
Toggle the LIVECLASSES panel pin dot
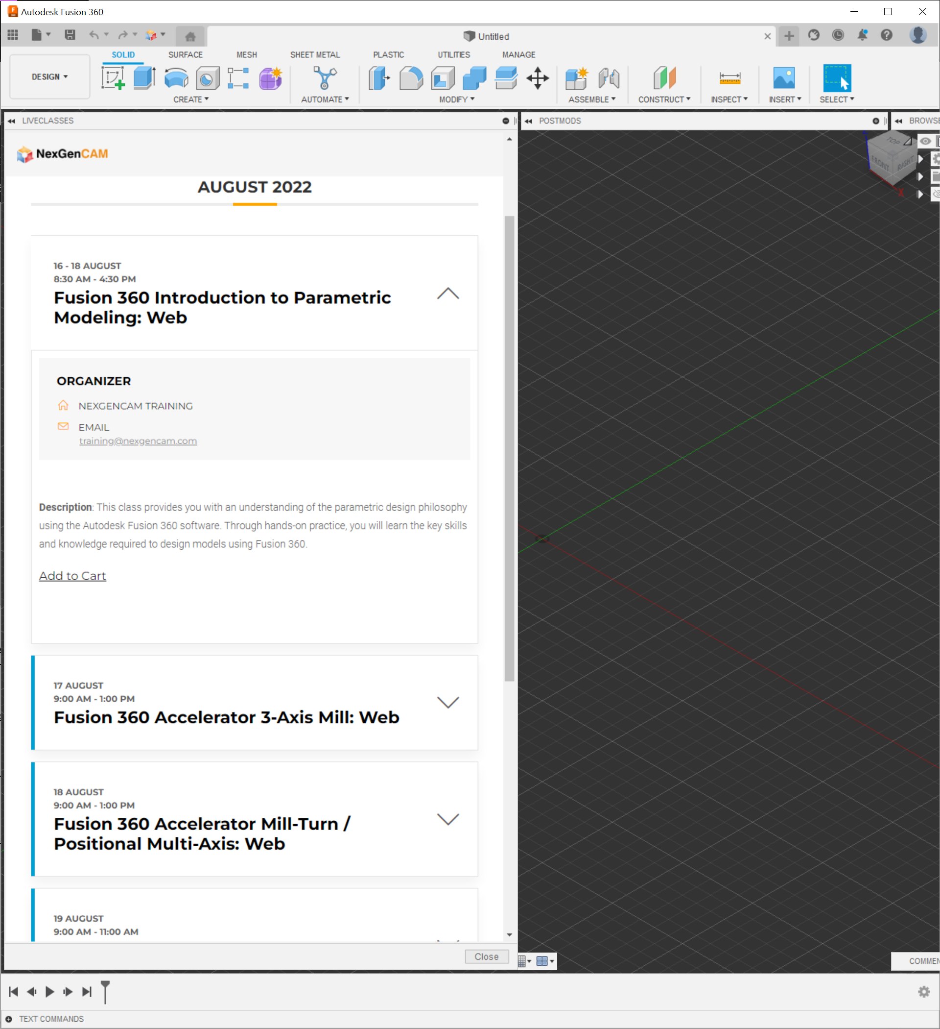(x=505, y=121)
